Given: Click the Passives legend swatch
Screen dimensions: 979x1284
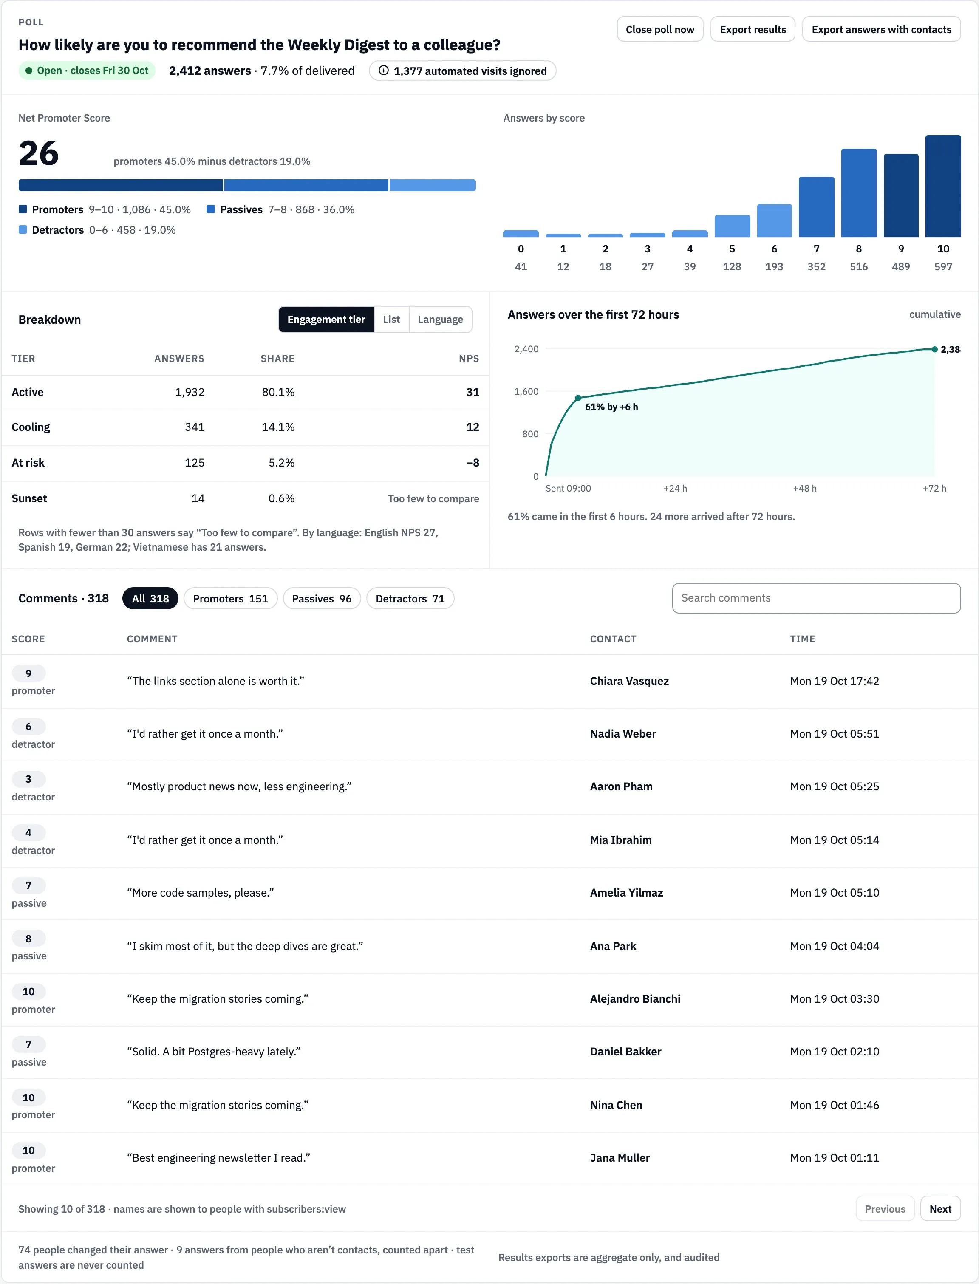Looking at the screenshot, I should (x=211, y=209).
